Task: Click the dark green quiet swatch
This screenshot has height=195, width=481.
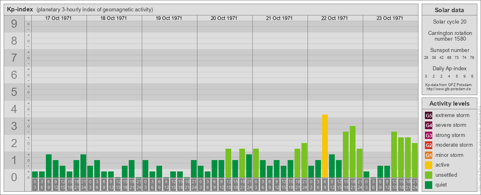Action: click(x=429, y=185)
